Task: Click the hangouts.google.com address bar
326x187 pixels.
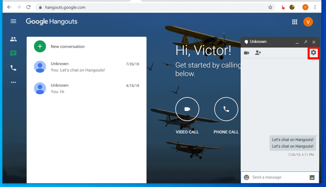Action: (x=155, y=7)
